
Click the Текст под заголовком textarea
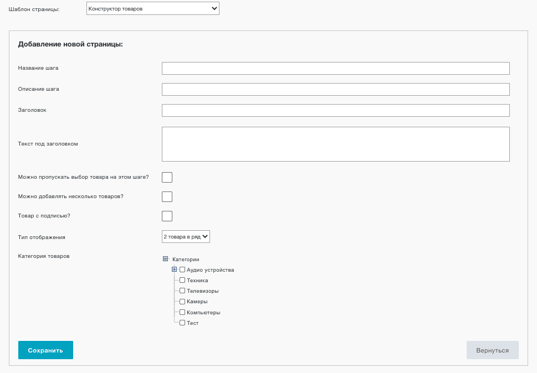click(336, 144)
